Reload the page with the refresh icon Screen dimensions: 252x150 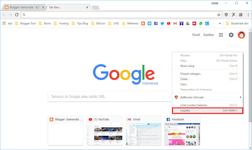pos(17,15)
